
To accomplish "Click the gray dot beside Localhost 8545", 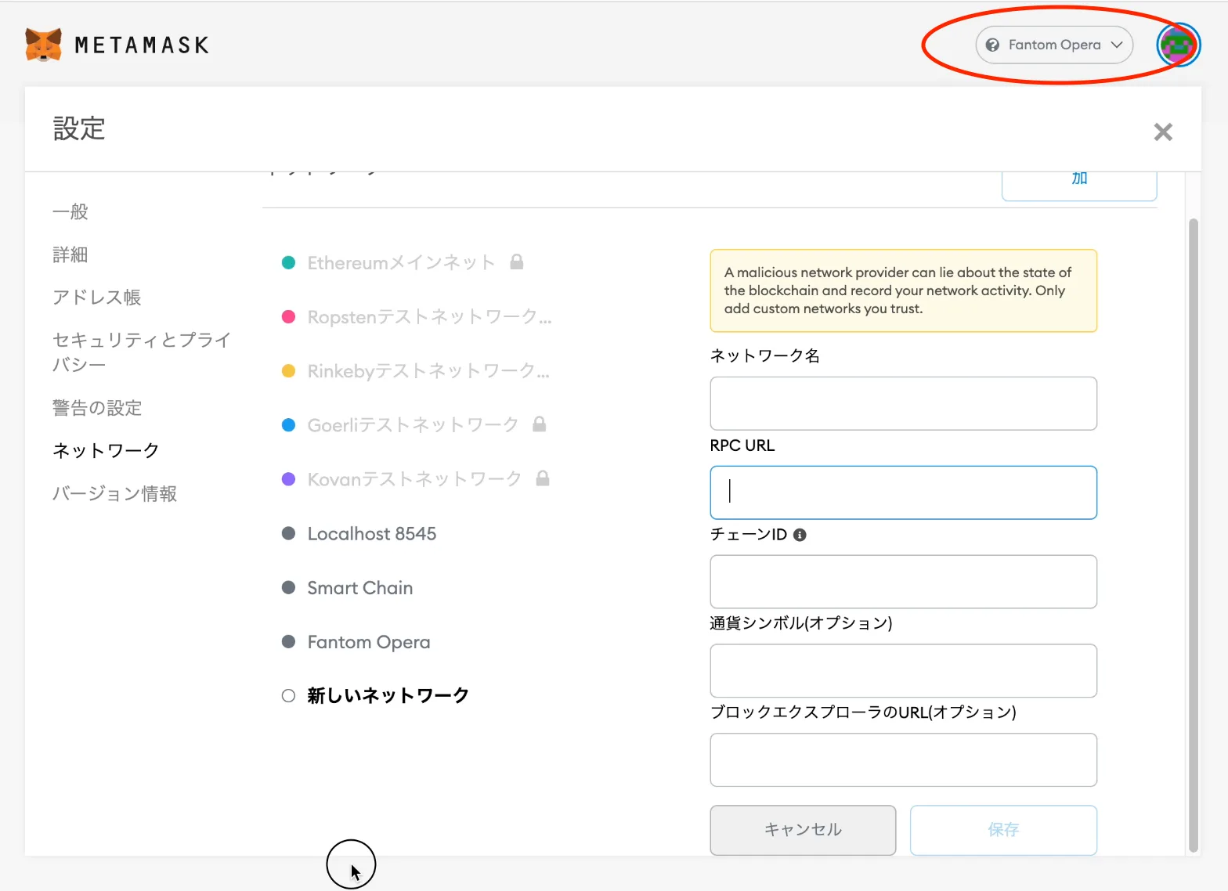I will [288, 533].
